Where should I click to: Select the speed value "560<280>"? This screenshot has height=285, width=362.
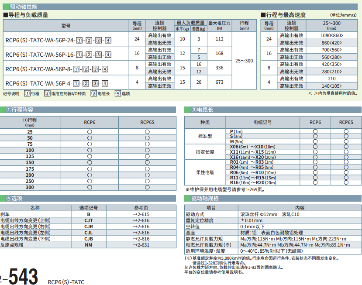[332, 57]
